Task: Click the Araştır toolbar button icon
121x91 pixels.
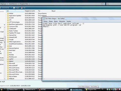Action: (14, 8)
